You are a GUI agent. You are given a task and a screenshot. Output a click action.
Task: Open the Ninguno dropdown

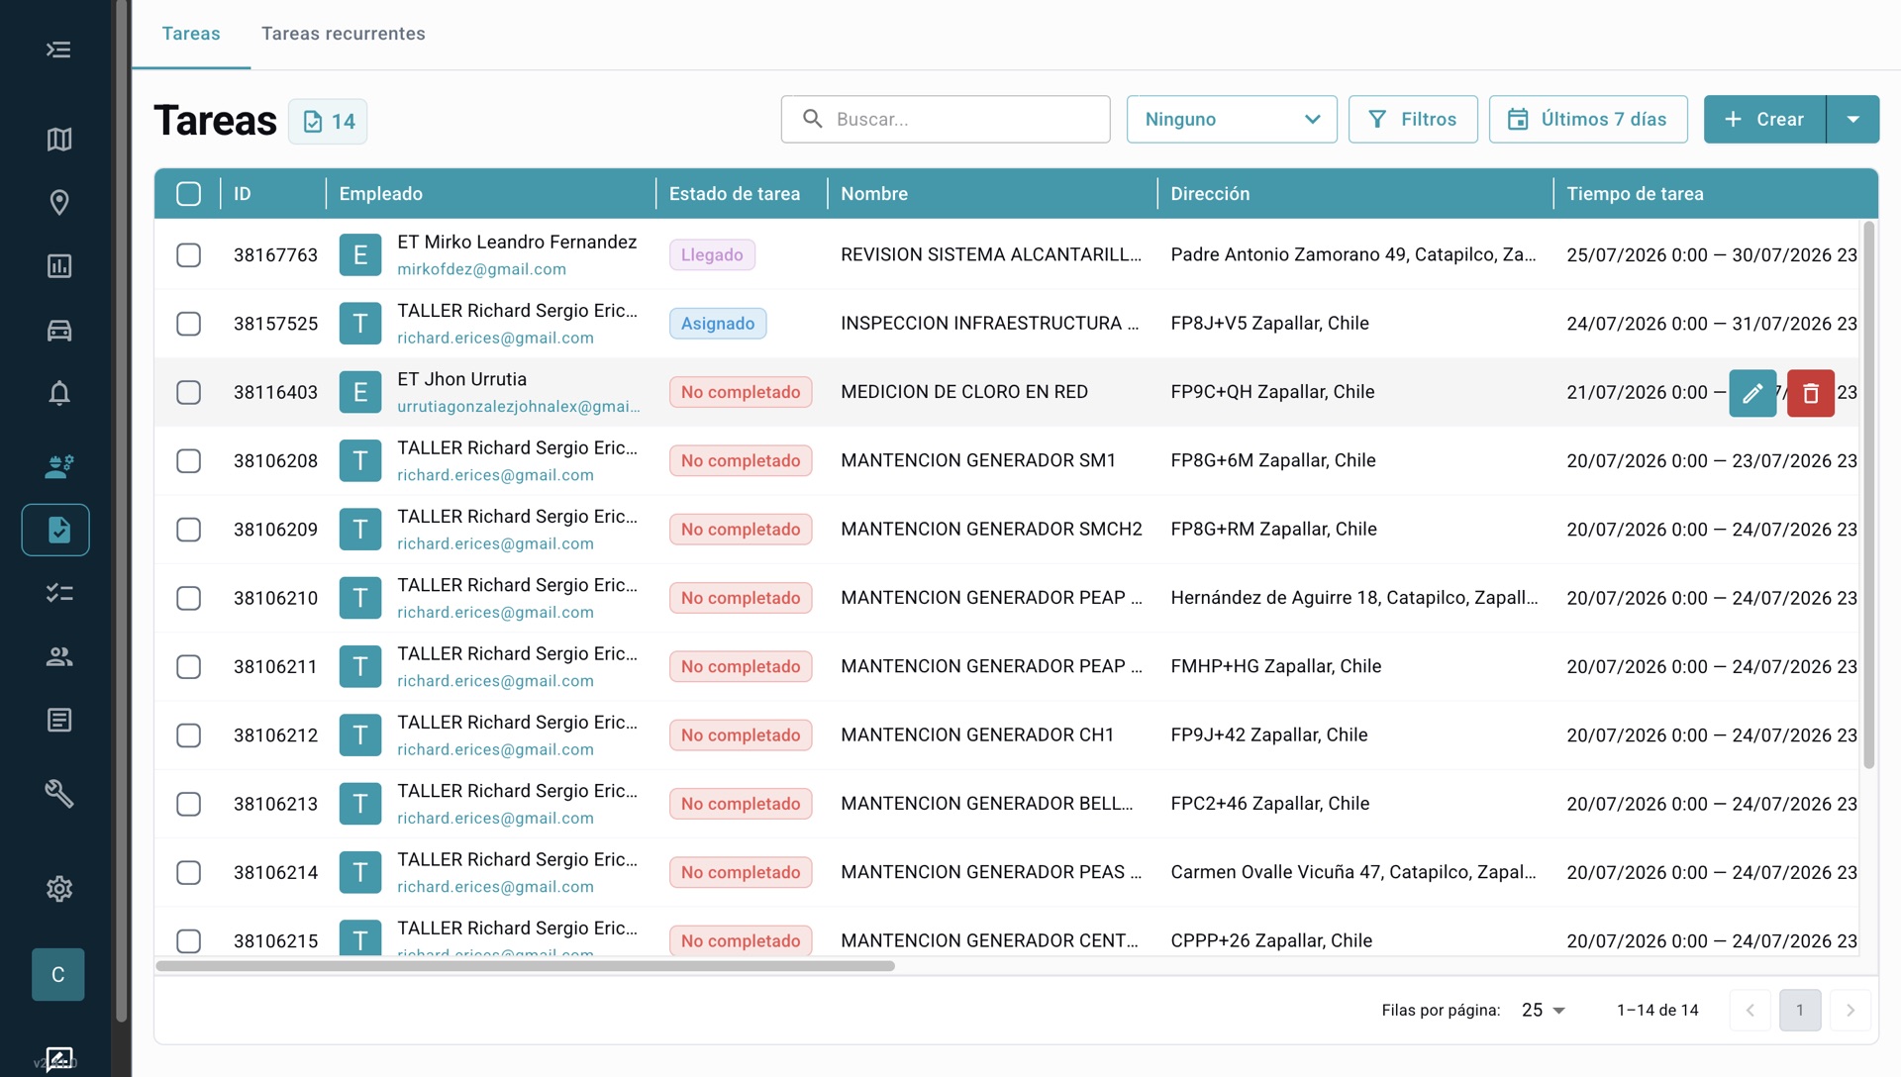[x=1232, y=119]
